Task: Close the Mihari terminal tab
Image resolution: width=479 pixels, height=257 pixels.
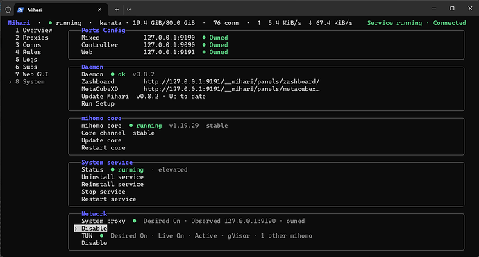Action: [x=99, y=10]
